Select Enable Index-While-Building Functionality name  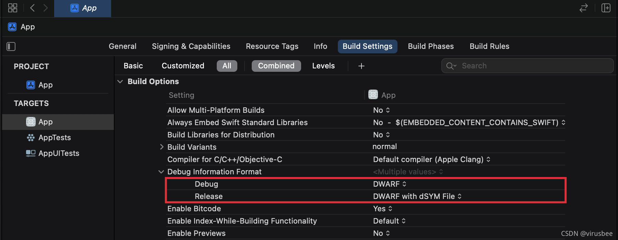tap(242, 221)
